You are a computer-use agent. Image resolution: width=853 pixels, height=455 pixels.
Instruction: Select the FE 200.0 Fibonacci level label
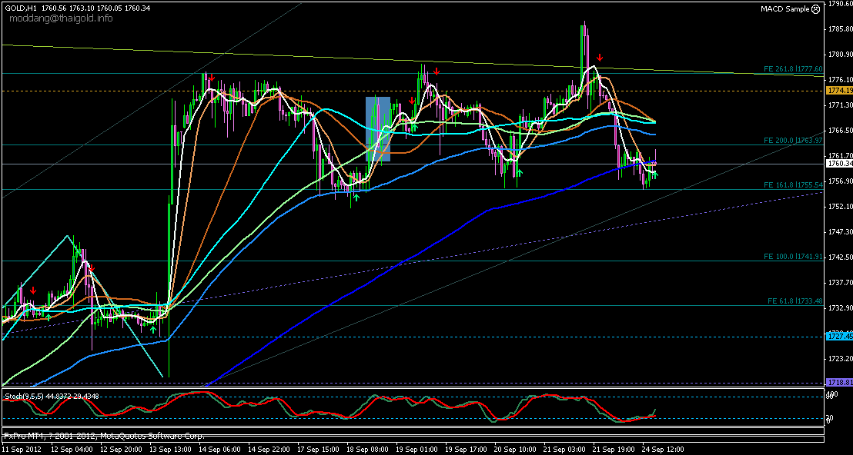(x=793, y=141)
